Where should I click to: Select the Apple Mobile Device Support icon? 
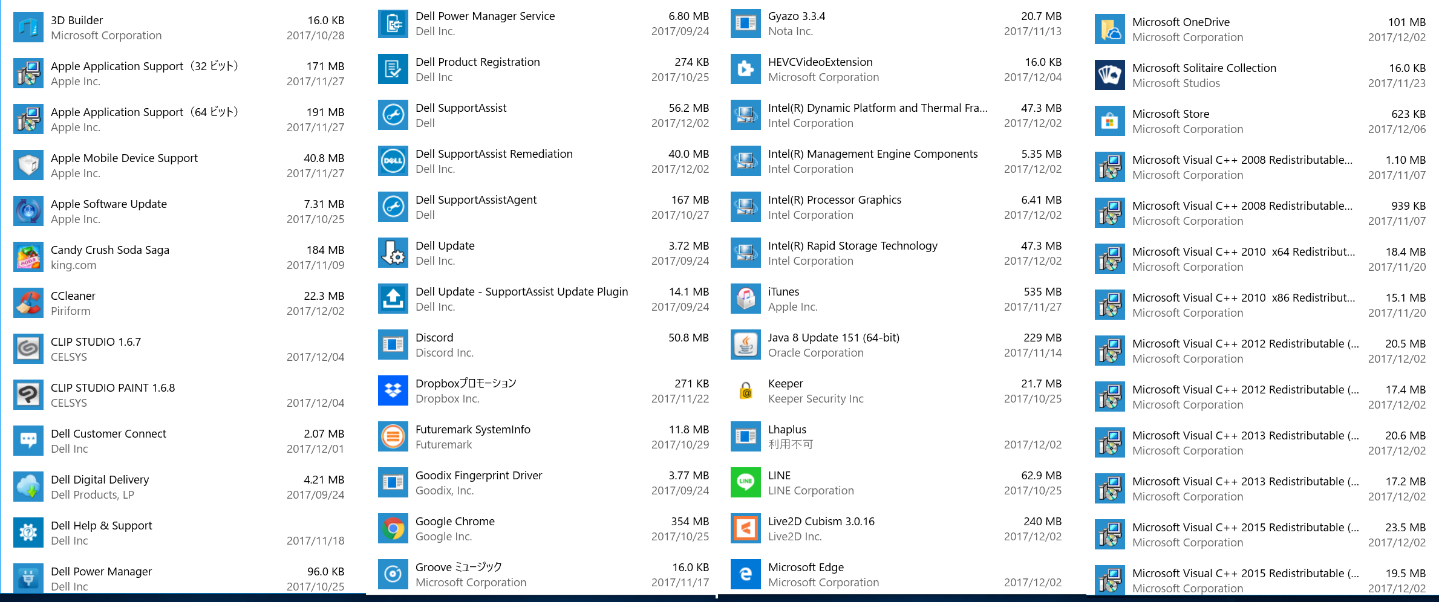pyautogui.click(x=28, y=165)
